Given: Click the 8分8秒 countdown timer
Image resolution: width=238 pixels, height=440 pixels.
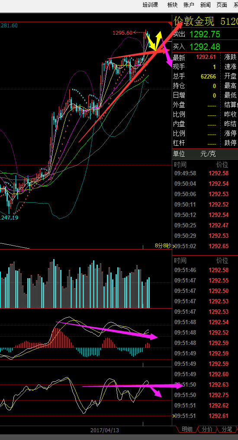Looking at the screenshot, I should tap(163, 246).
